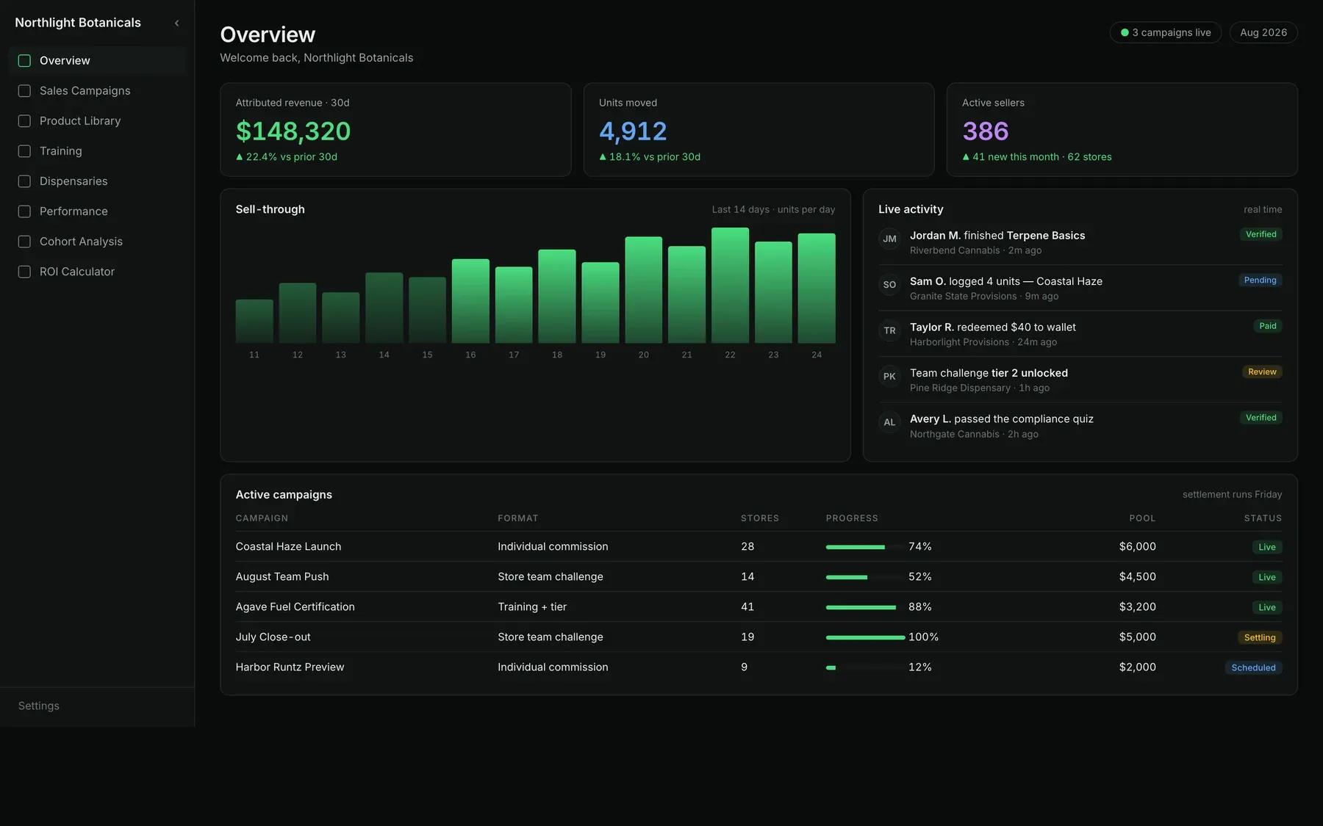Click the Performance sidebar icon

(24, 211)
